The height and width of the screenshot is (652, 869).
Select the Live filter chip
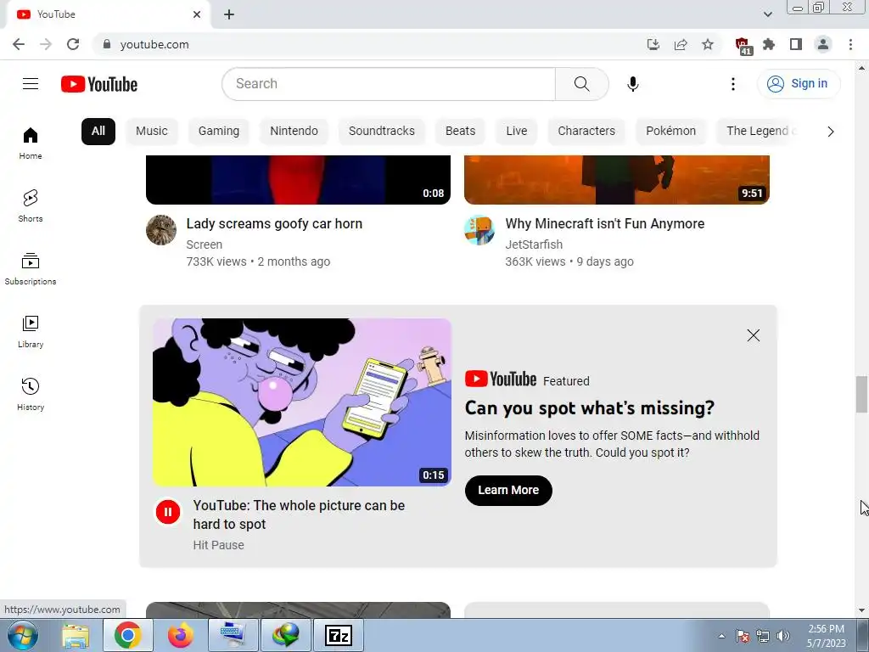tap(517, 132)
